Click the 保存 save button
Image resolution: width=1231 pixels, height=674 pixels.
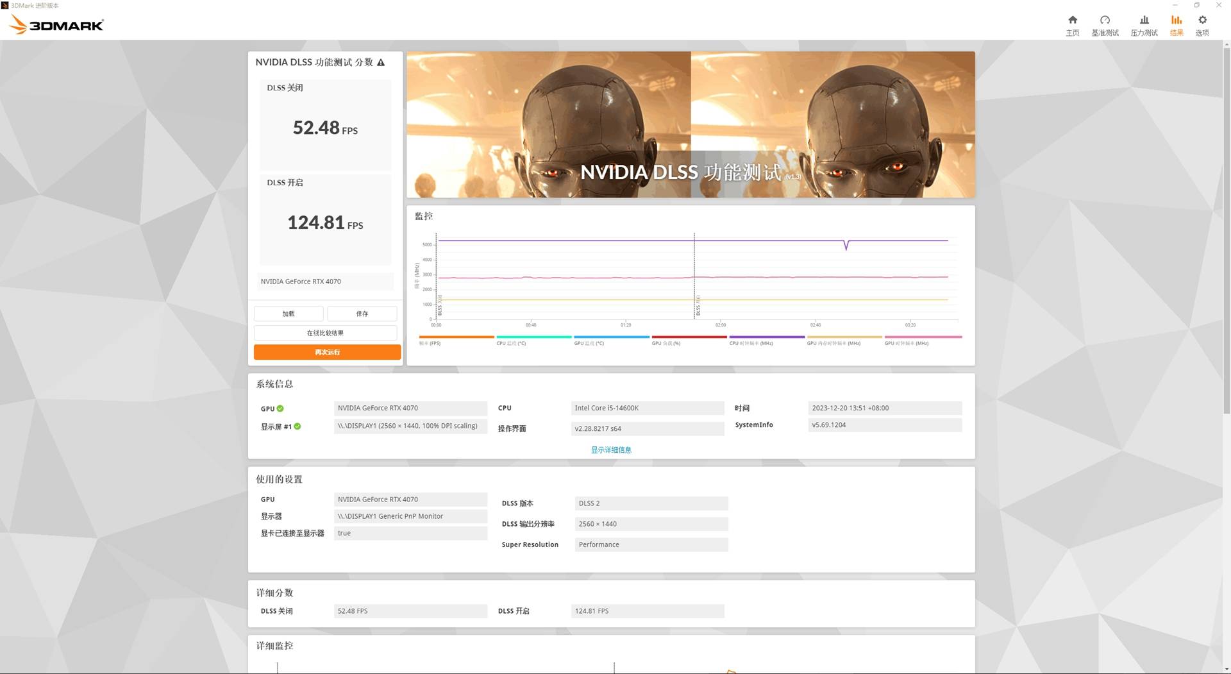pos(362,314)
